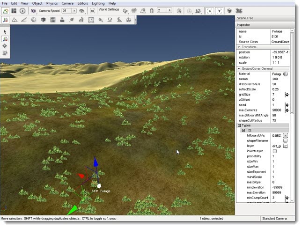302x228 pixels.
Task: Click the shapeFilename browse box
Action: tap(285, 140)
